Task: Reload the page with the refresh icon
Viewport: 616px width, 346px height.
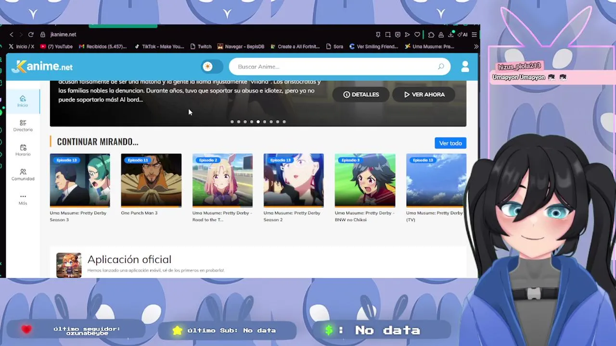Action: 31,35
